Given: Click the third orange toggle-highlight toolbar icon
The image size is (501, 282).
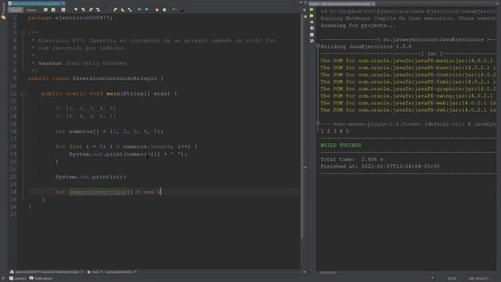Looking at the screenshot, I should 91,10.
